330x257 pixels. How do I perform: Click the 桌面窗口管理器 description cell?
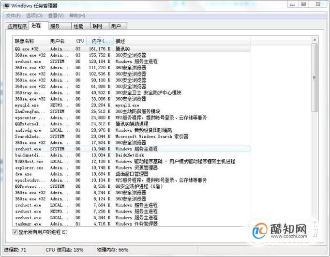pyautogui.click(x=132, y=174)
